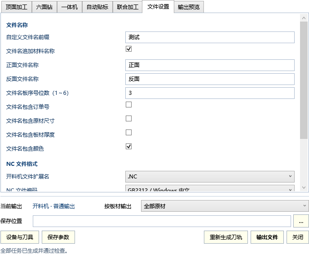Screen dimensions: 309x254
Task: Open the 开料机文件扩展名 dropdown
Action: (210, 177)
